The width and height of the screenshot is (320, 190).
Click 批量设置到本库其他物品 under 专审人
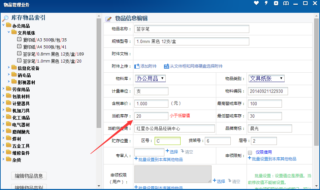point(160,160)
